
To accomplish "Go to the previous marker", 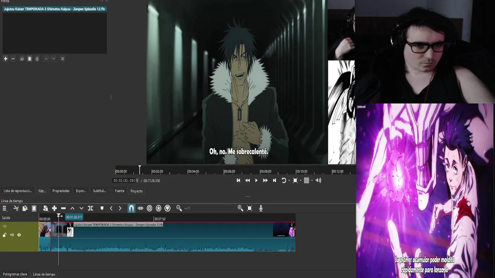I will click(111, 208).
